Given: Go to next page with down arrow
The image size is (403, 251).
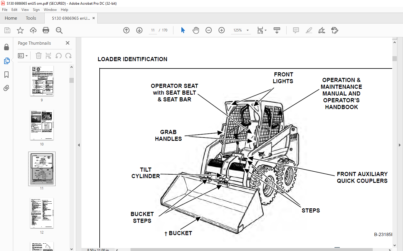Looking at the screenshot, I should 139,30.
